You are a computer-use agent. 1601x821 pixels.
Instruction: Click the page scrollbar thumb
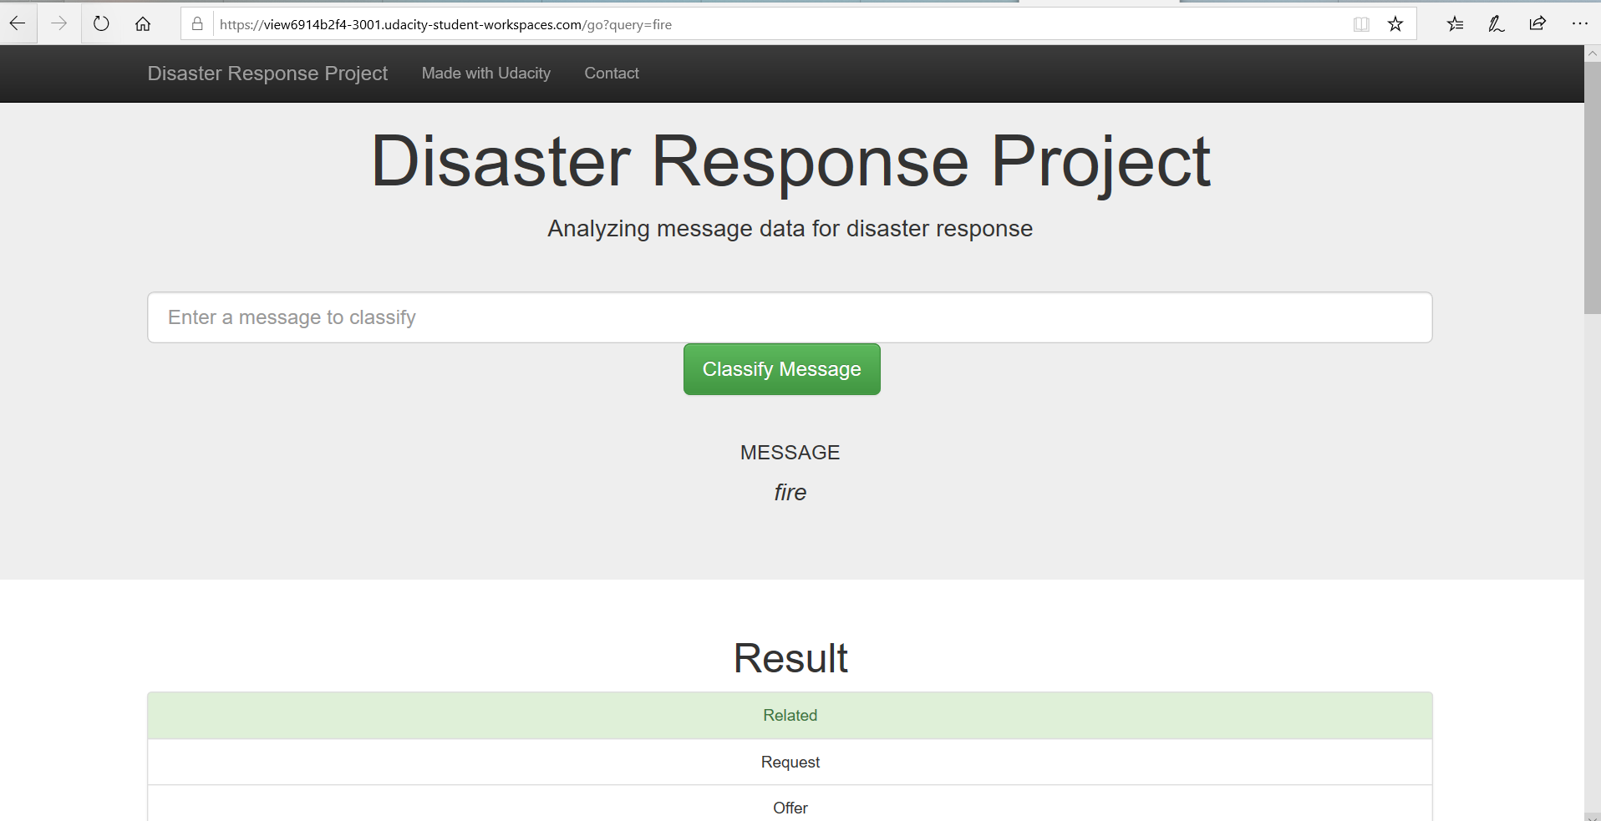pos(1593,187)
